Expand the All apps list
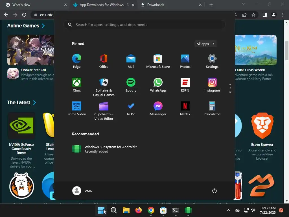 point(205,44)
